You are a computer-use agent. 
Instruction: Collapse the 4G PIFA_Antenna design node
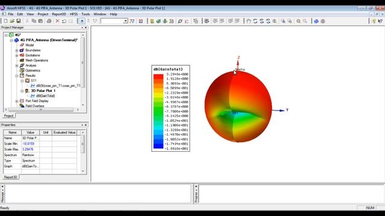11,40
